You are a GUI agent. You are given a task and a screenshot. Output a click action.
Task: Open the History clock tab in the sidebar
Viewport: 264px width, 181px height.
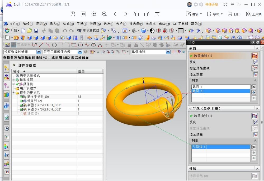(x=7, y=129)
